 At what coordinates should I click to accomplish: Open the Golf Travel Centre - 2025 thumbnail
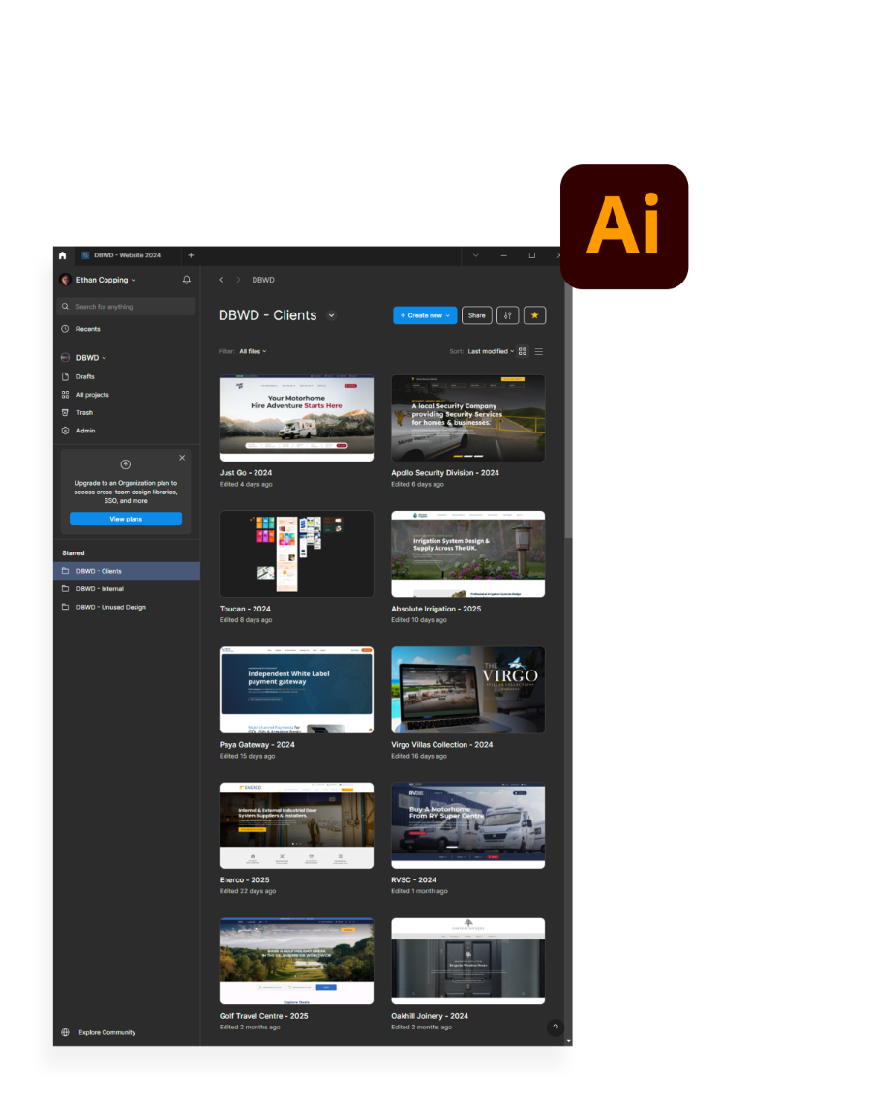coord(296,961)
